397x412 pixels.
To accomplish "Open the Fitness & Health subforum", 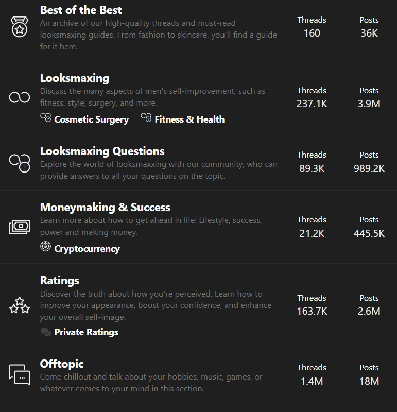I will coord(189,119).
